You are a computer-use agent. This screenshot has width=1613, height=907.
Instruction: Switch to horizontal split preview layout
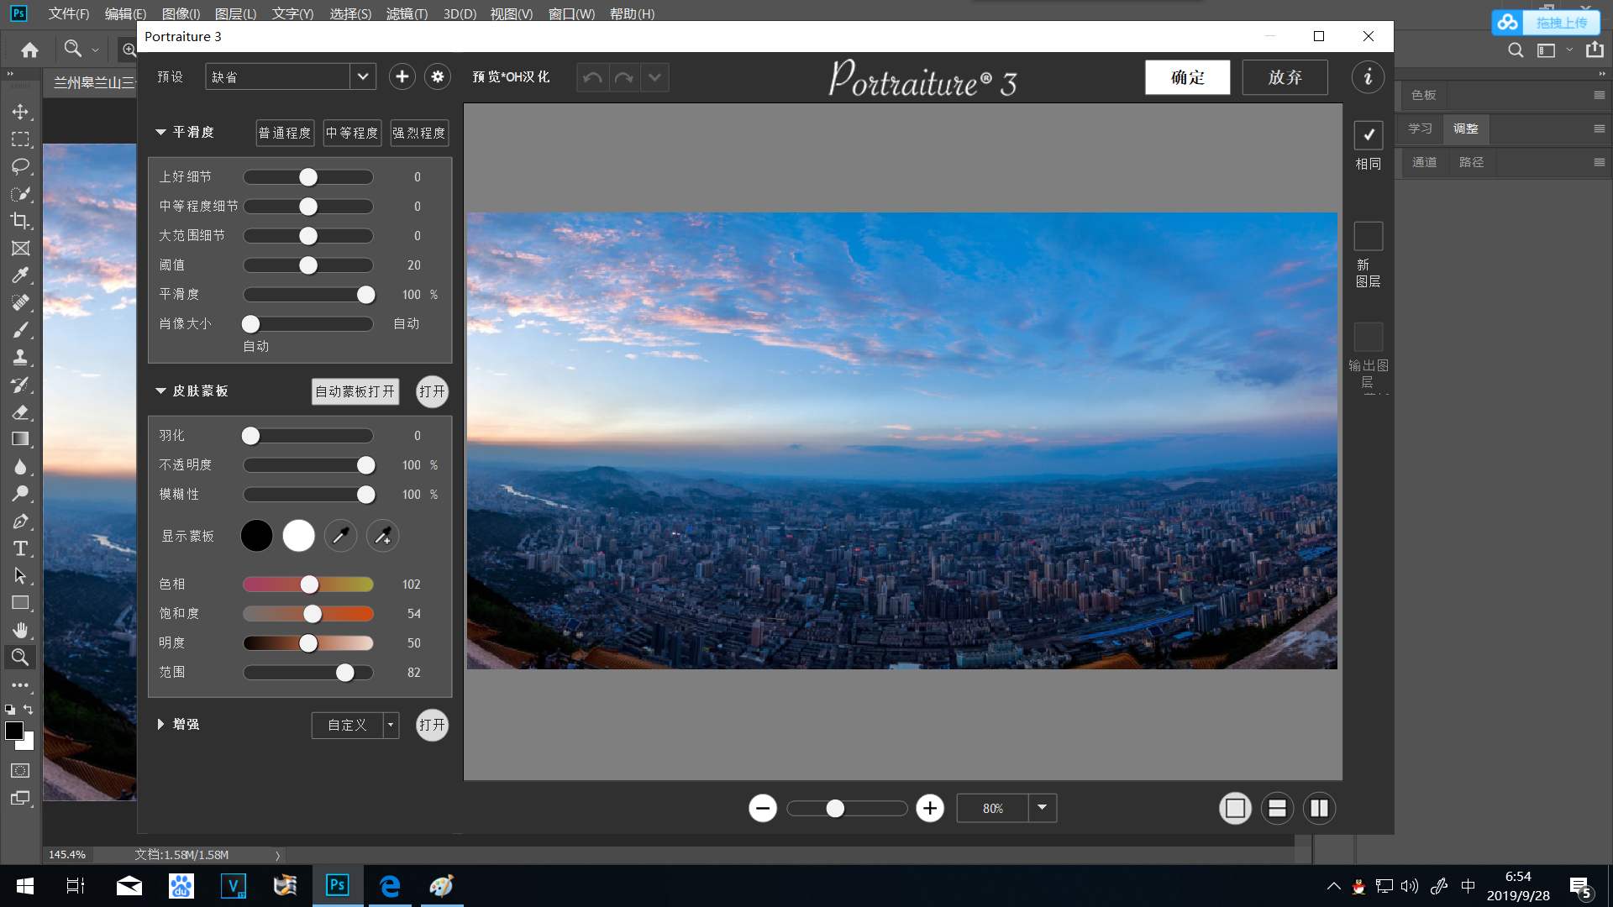pyautogui.click(x=1277, y=809)
